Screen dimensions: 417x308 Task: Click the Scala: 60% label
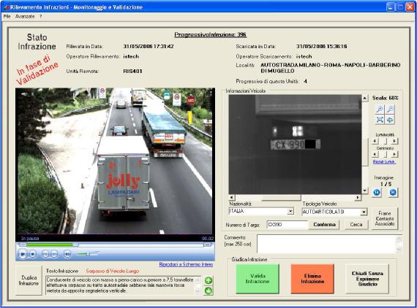(385, 98)
